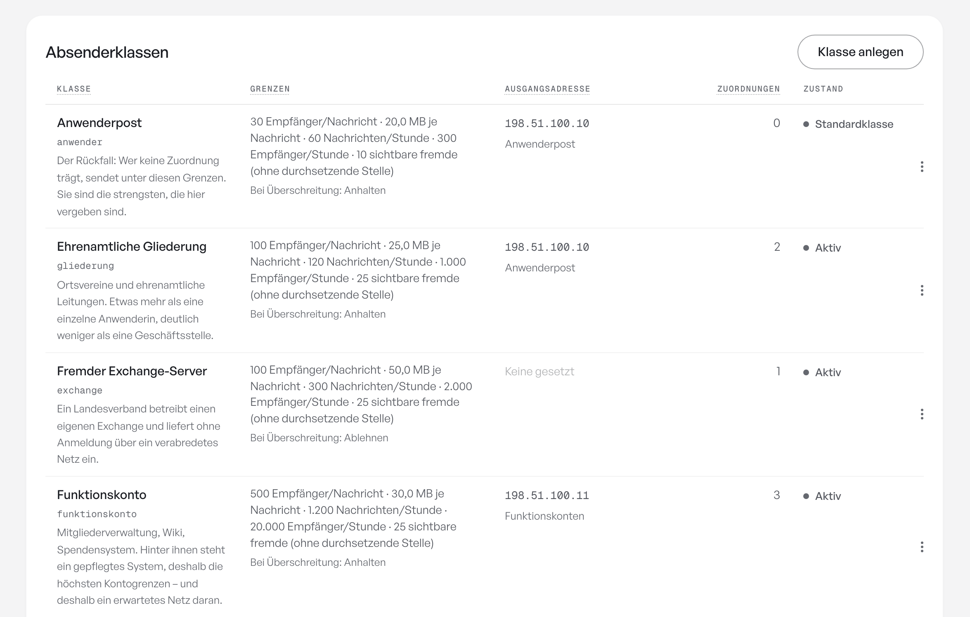The height and width of the screenshot is (617, 970).
Task: Click the Ausgangsadresse column header
Action: point(547,89)
